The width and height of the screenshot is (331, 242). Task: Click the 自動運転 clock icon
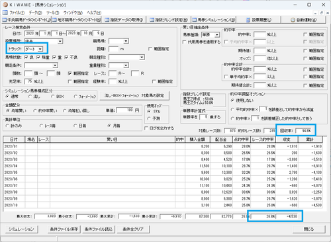pos(293,20)
